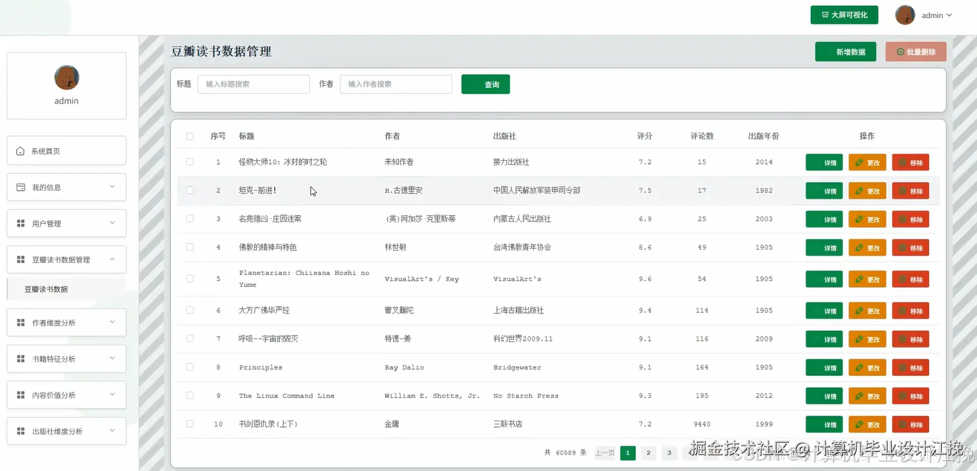Click the grid icon beside 书籍特征分析

(21, 359)
